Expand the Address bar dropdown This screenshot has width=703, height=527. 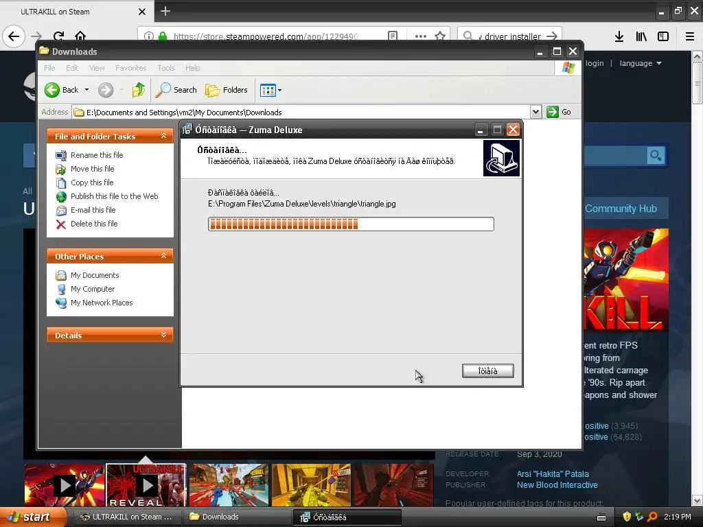(535, 112)
